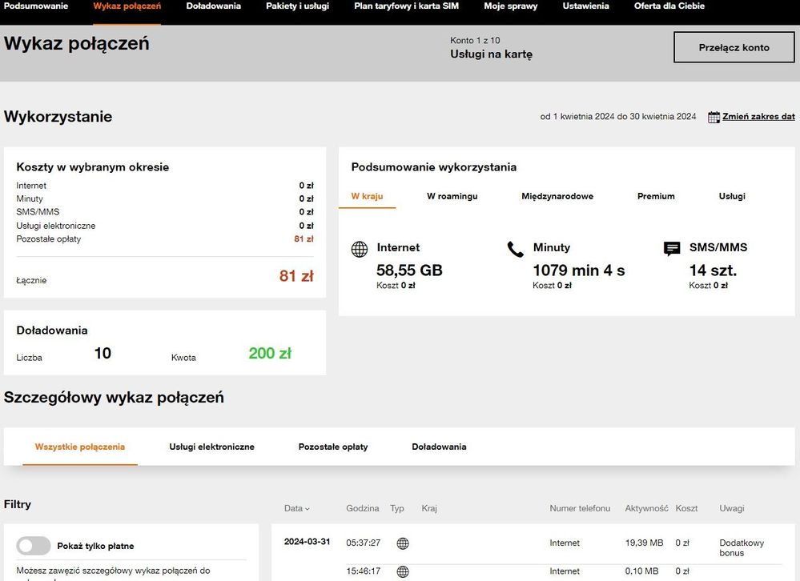Select the Międzynarodowe usage tab
This screenshot has height=581, width=800.
(557, 196)
